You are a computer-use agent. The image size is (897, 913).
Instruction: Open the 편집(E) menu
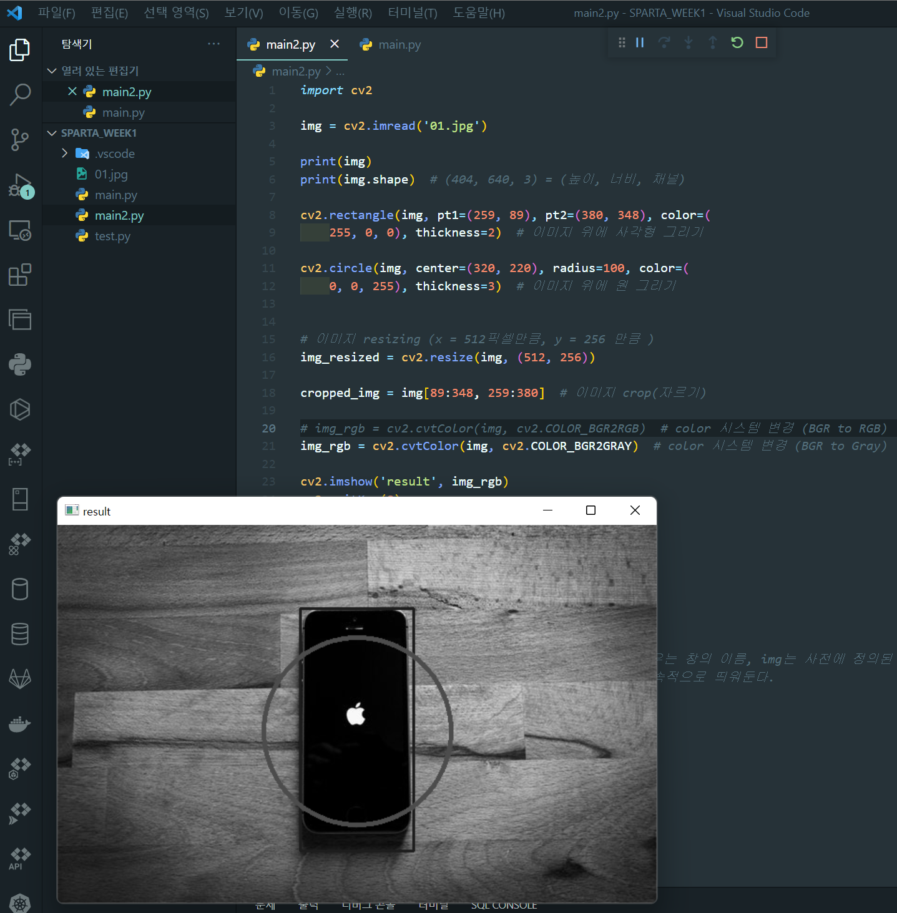[109, 13]
